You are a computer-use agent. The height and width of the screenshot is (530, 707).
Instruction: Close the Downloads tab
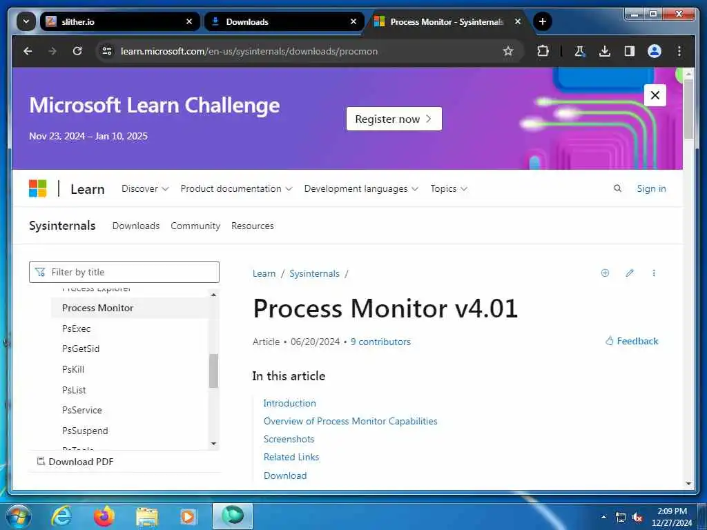353,21
